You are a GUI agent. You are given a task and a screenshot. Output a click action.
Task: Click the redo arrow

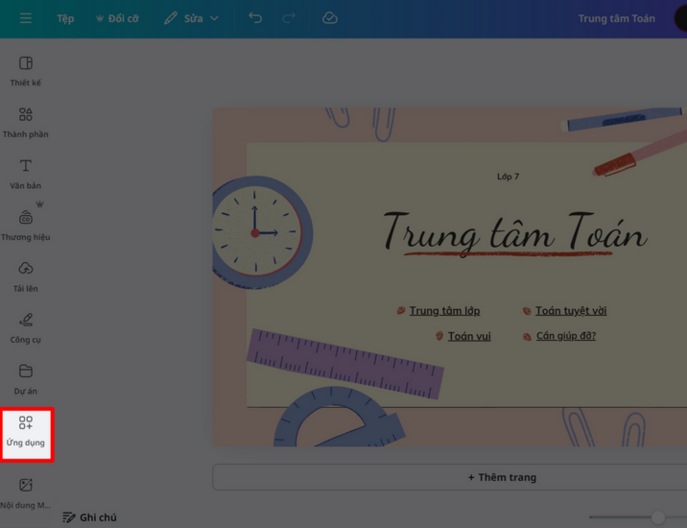[289, 18]
